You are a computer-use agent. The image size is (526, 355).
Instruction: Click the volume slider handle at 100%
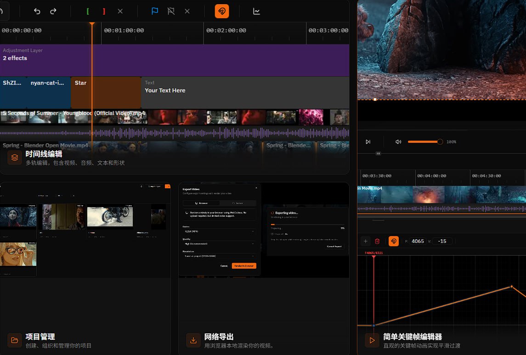pos(440,142)
